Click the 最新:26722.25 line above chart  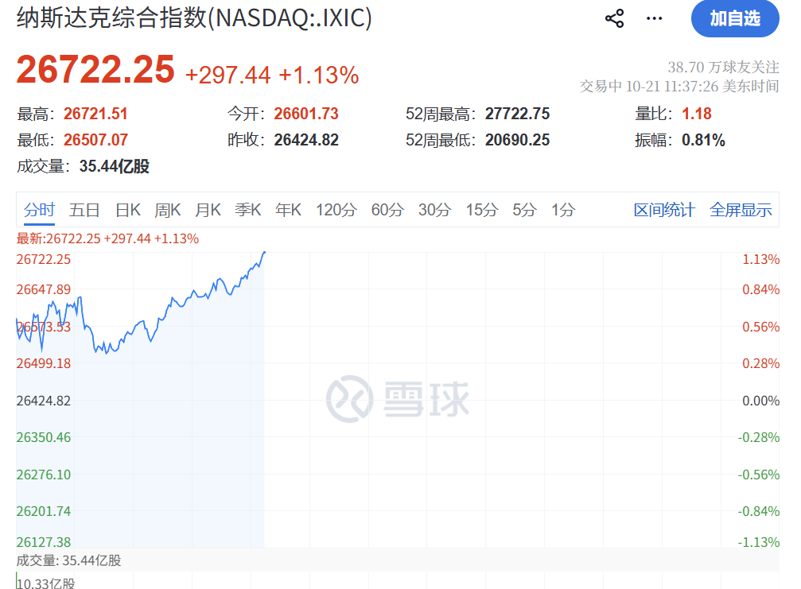click(x=108, y=238)
